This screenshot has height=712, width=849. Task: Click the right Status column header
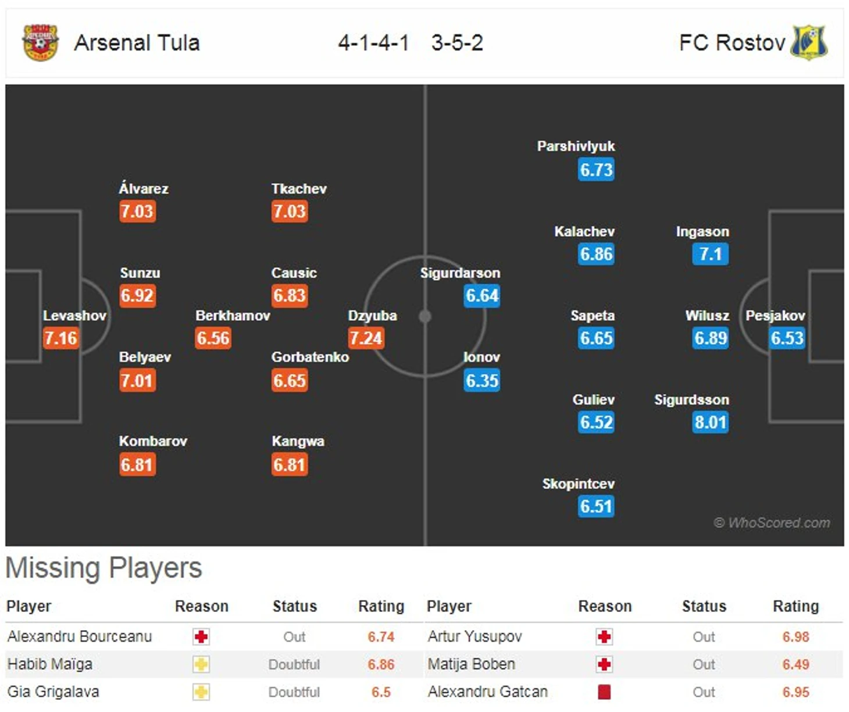coord(704,606)
